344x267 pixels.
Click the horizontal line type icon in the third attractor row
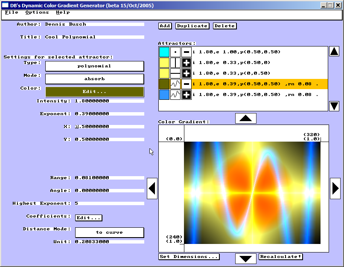[x=175, y=73]
